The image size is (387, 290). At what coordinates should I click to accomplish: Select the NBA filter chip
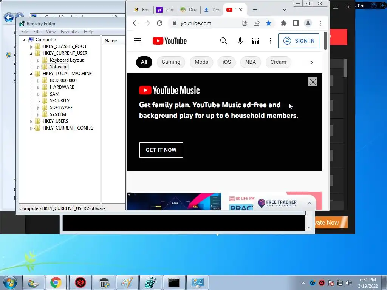coord(251,62)
